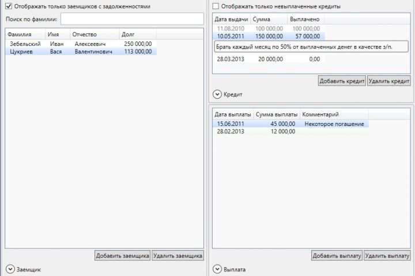Focus the Поиск по фамилии search field
The width and height of the screenshot is (415, 276).
(132, 19)
